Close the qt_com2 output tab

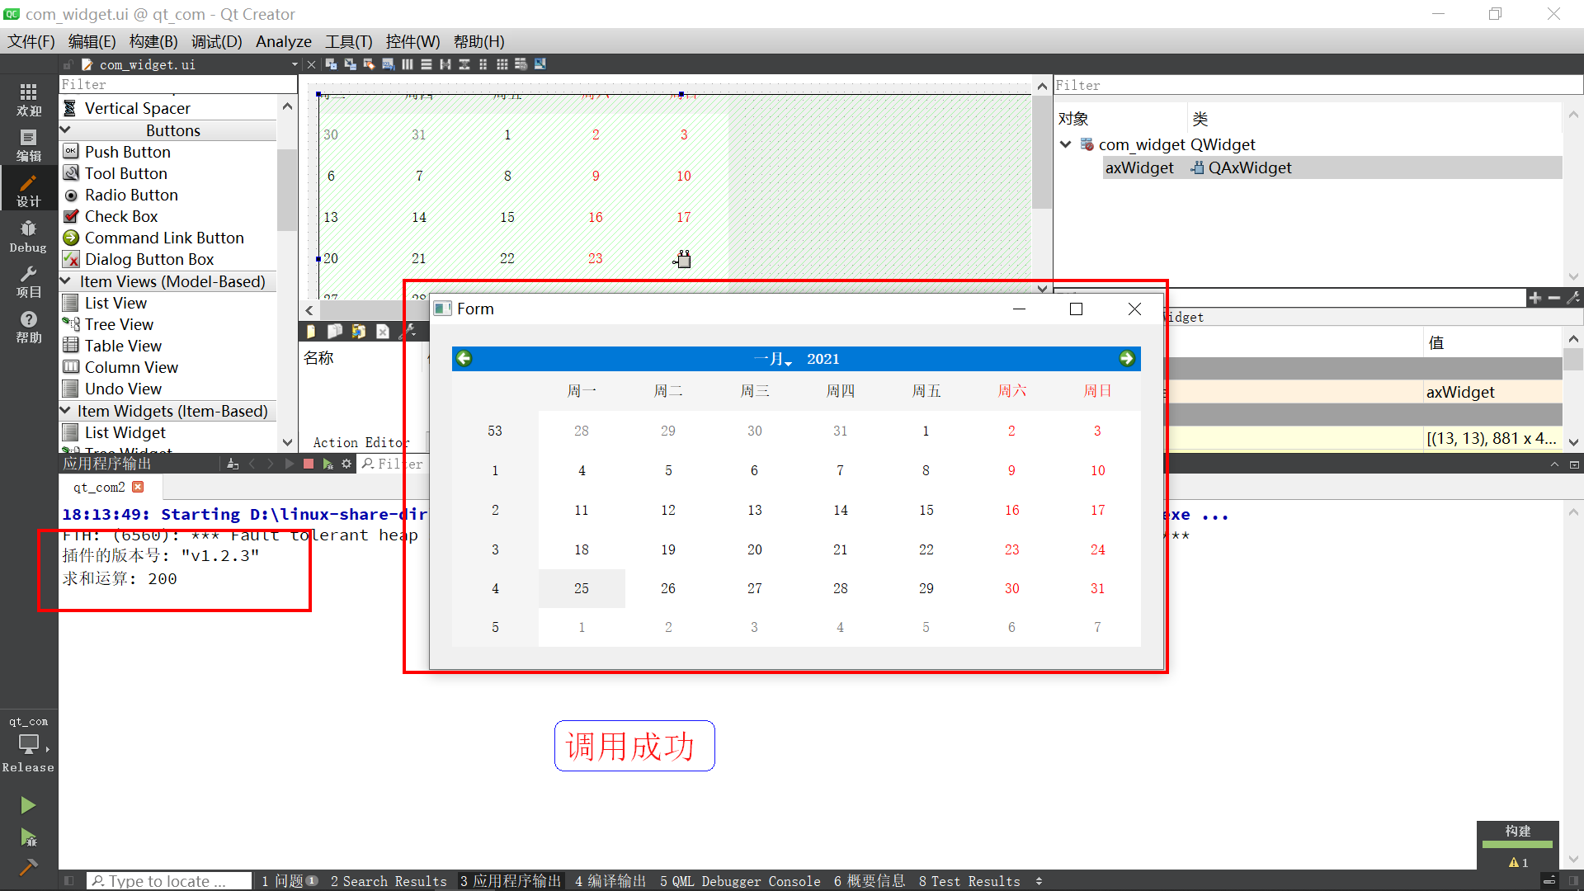pos(138,487)
